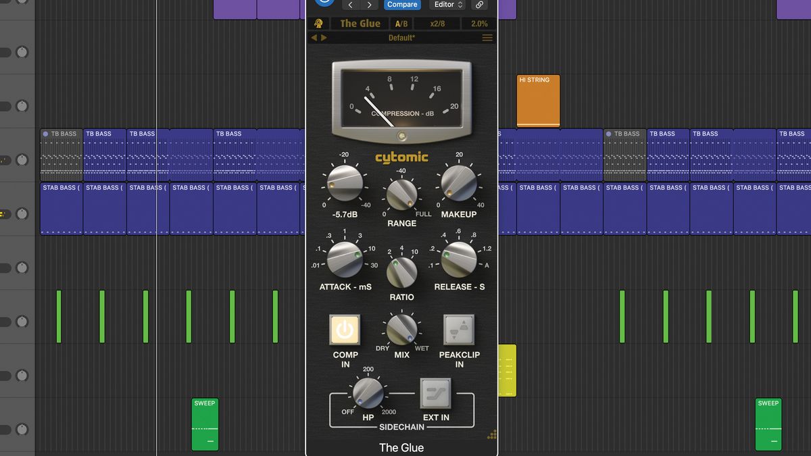Screen dimensions: 811x456
Task: Click the MAKEUP gain knob
Action: 458,184
